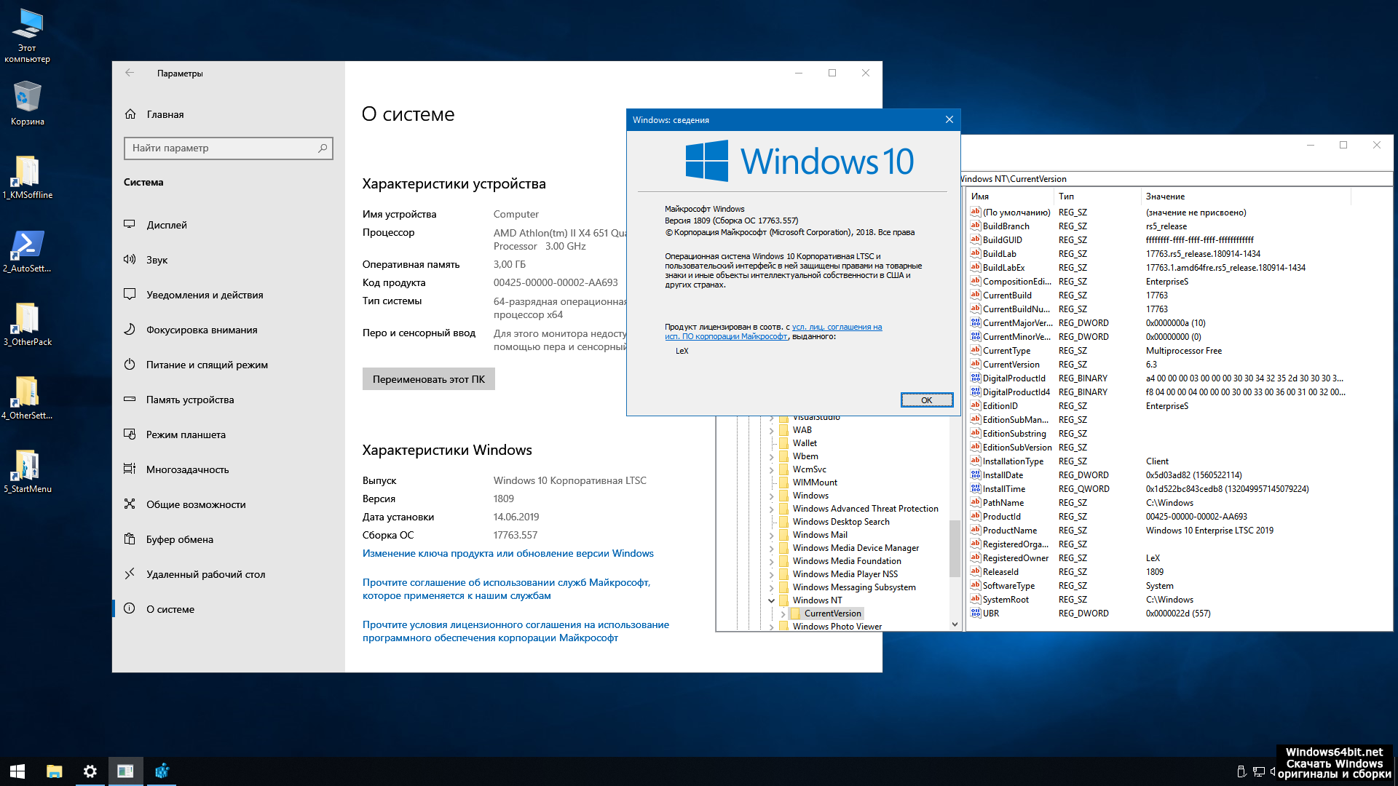Open the change product key link
This screenshot has height=786, width=1398.
(508, 553)
